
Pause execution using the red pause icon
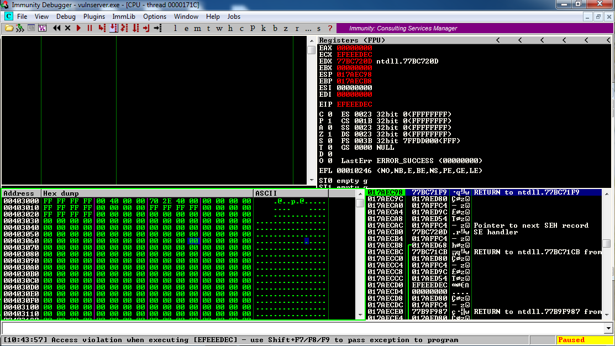(90, 28)
